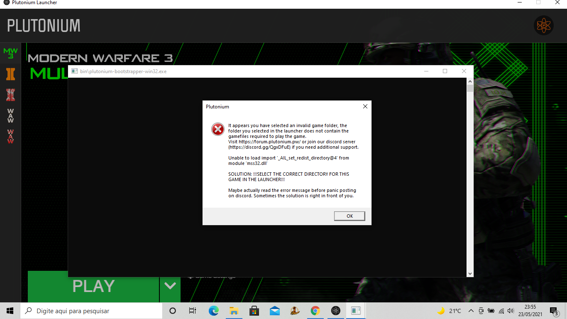Viewport: 567px width, 319px height.
Task: Open the cowboy hat game icon on taskbar
Action: coord(295,311)
